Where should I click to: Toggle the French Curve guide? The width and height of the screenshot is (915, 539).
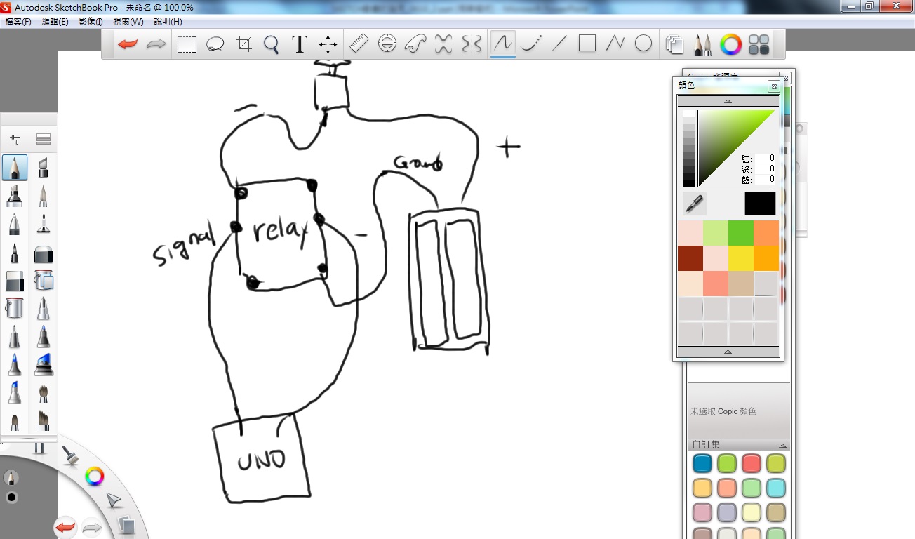click(415, 44)
